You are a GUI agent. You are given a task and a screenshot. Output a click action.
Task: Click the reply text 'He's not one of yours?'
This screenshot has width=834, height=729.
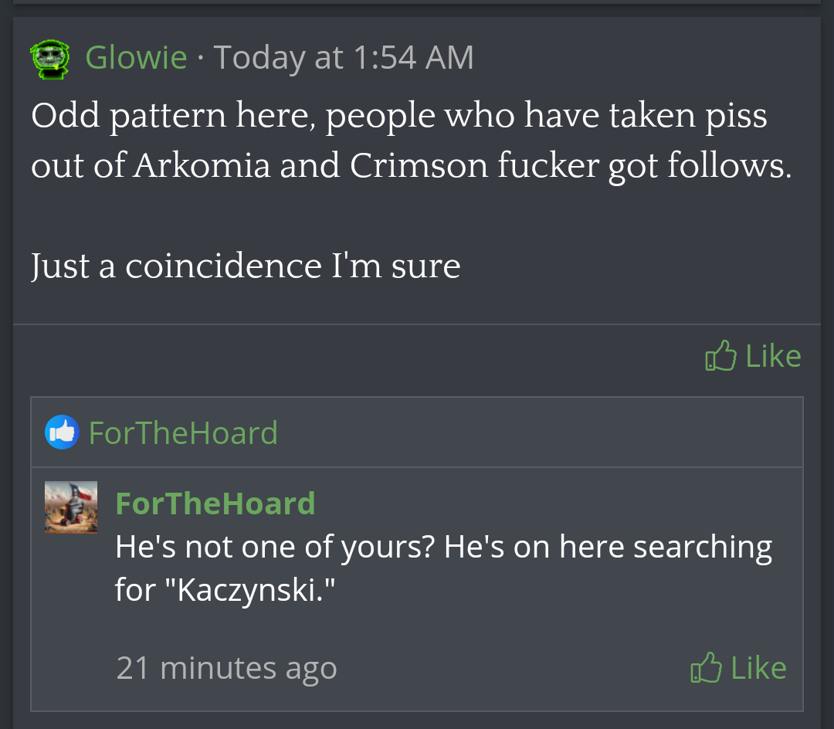pos(276,548)
